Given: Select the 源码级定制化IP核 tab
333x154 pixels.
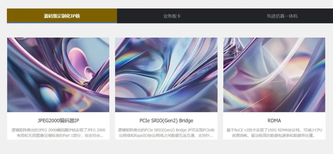Looking at the screenshot, I should (62, 16).
